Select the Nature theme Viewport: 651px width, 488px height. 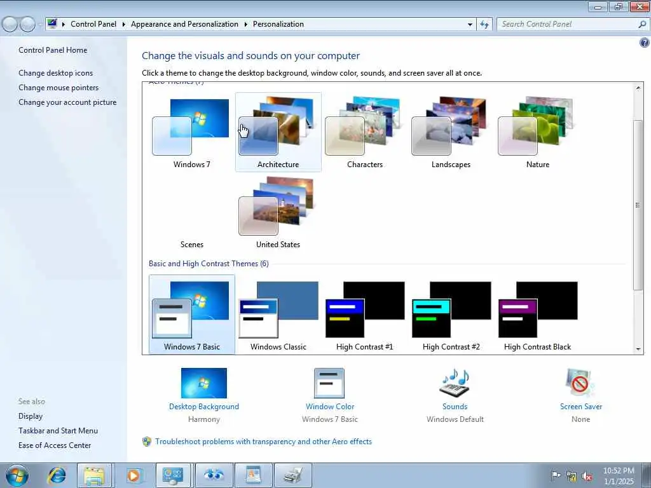coord(538,132)
